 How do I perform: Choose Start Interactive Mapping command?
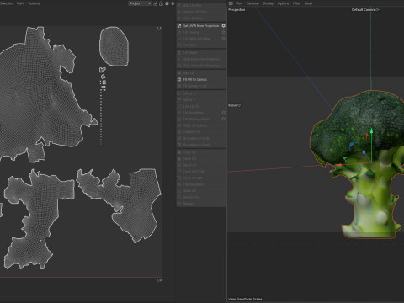[201, 59]
